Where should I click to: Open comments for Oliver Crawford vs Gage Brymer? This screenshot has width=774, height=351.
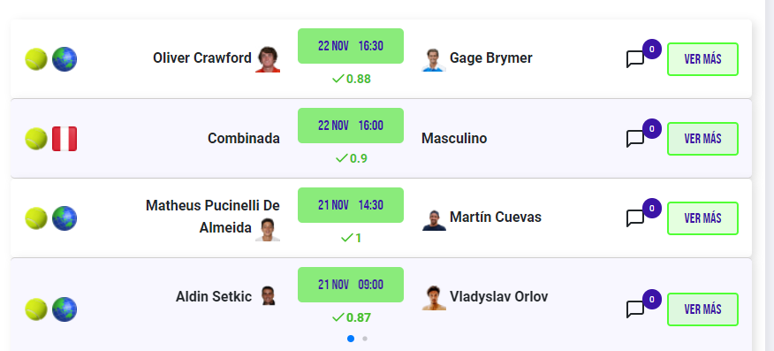[x=635, y=59]
